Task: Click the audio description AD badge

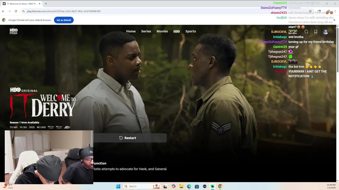Action: (67, 127)
